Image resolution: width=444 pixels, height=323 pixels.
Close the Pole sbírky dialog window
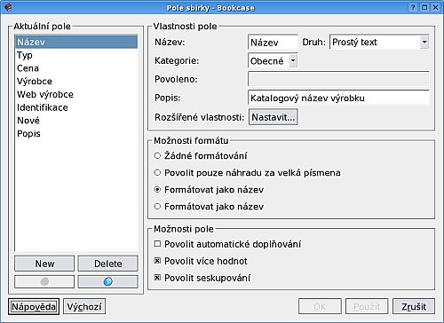click(435, 7)
